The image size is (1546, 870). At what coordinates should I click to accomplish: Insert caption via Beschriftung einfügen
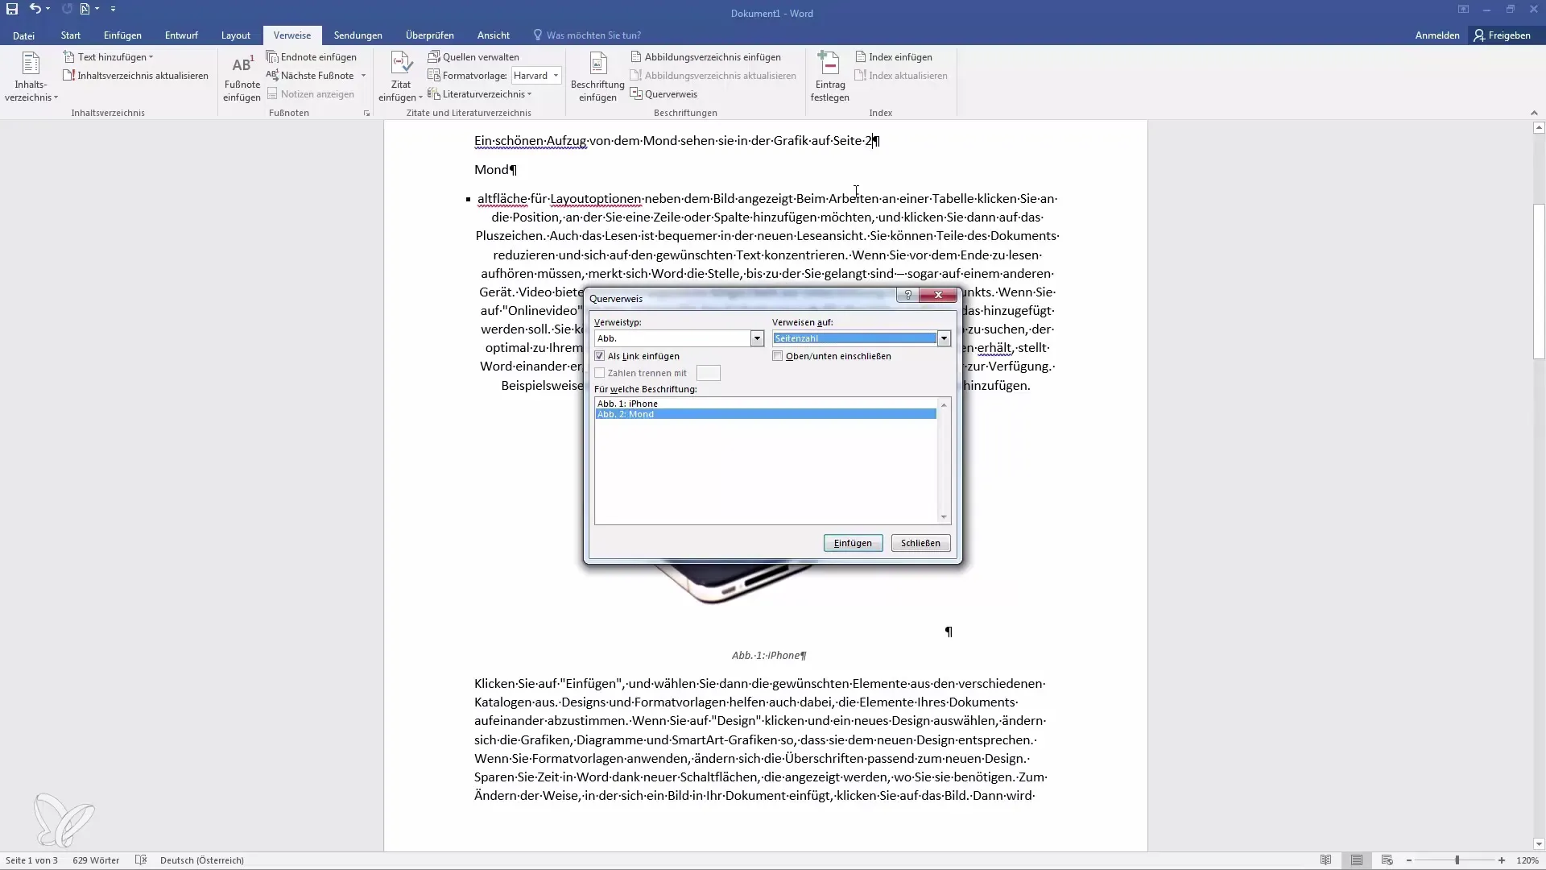pyautogui.click(x=597, y=78)
